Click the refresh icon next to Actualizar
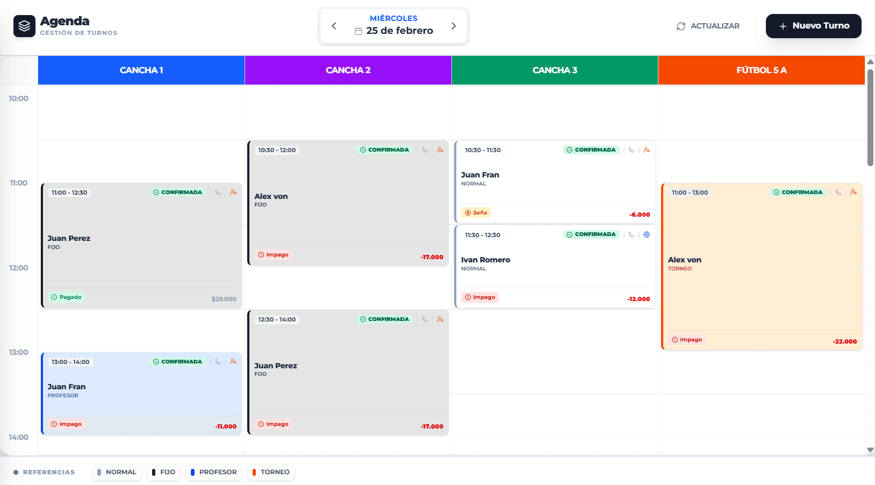Image resolution: width=875 pixels, height=485 pixels. tap(681, 26)
